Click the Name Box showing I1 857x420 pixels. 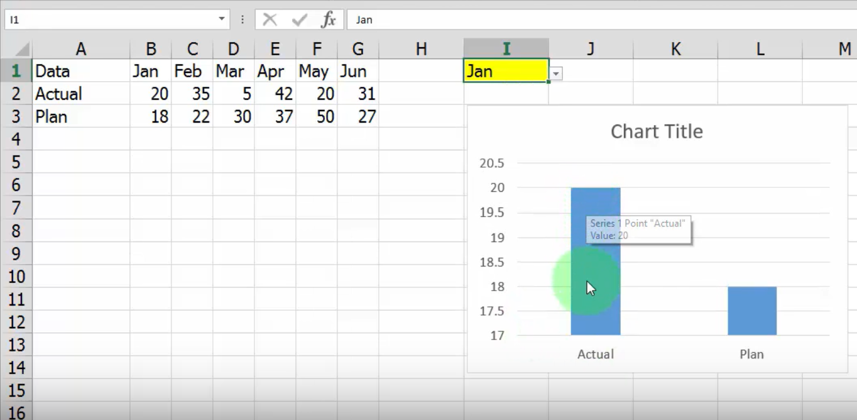pos(107,19)
